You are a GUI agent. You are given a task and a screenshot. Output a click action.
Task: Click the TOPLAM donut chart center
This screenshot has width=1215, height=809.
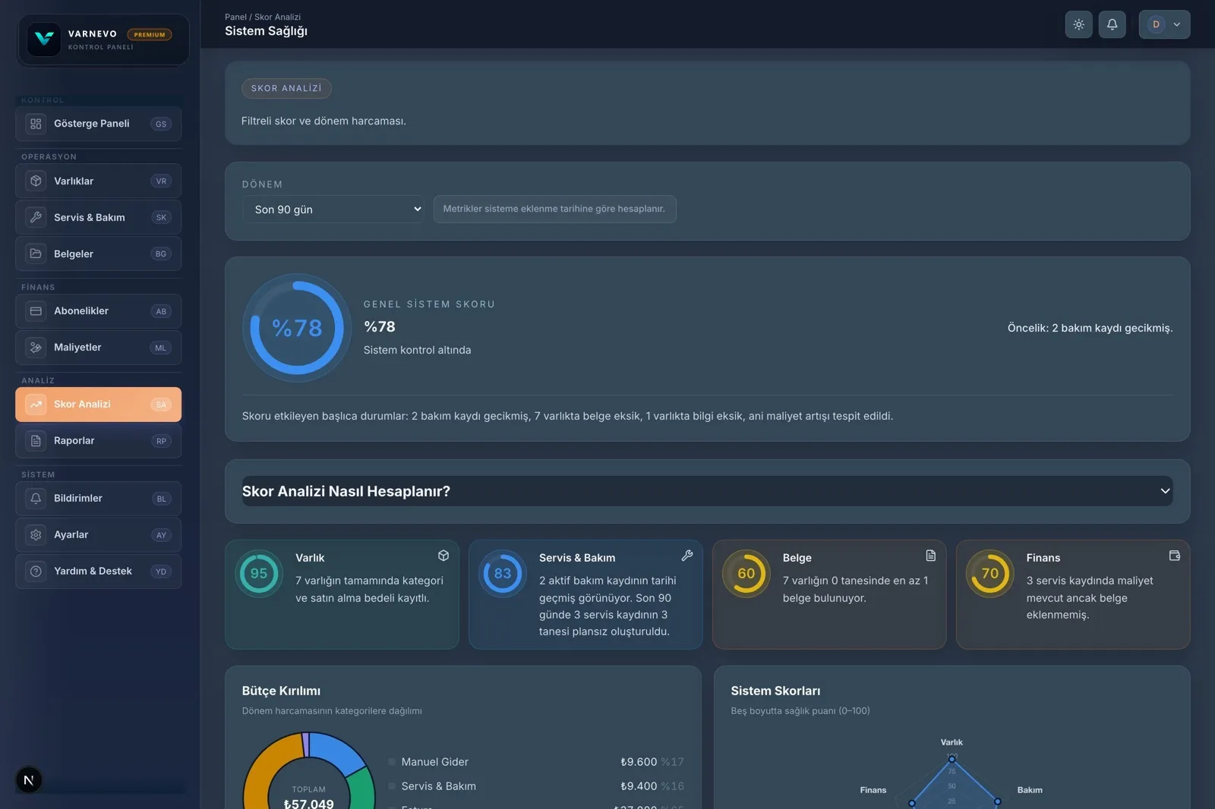pyautogui.click(x=308, y=797)
